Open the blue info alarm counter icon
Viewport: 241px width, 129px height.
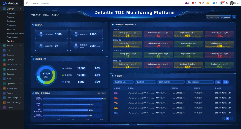point(214,3)
